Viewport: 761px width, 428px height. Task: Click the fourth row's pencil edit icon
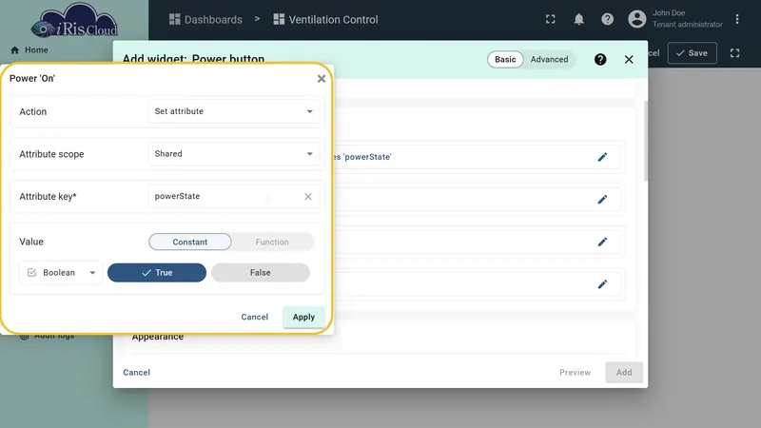602,284
